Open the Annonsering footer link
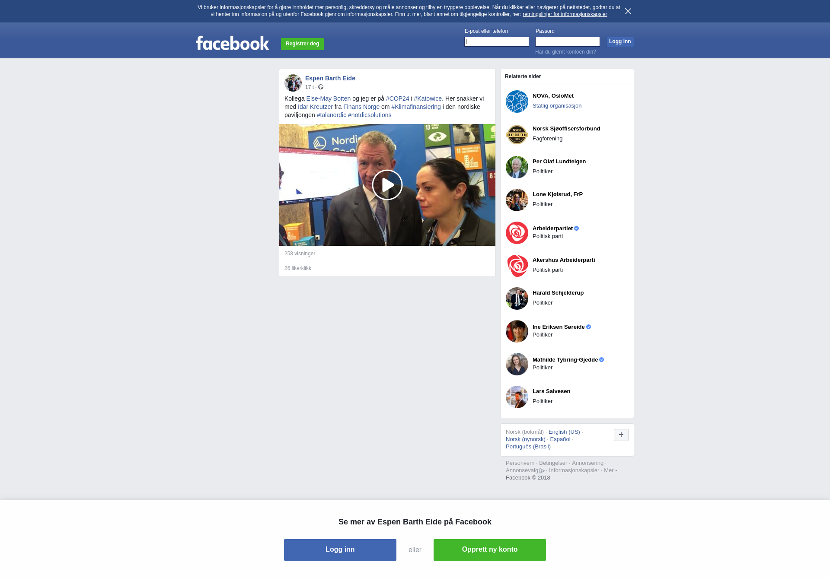 587,463
